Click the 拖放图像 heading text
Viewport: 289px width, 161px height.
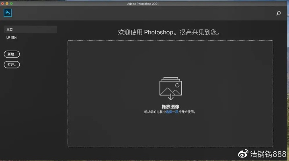(x=170, y=106)
